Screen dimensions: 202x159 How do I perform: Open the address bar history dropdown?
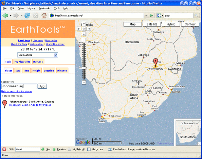146,16
